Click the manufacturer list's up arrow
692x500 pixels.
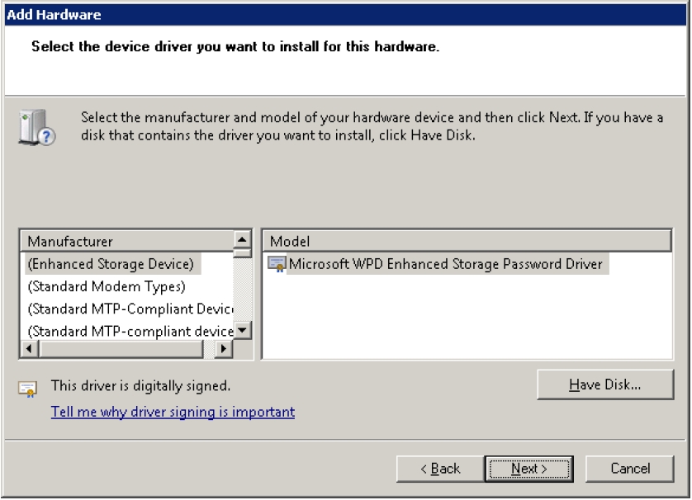pyautogui.click(x=242, y=240)
